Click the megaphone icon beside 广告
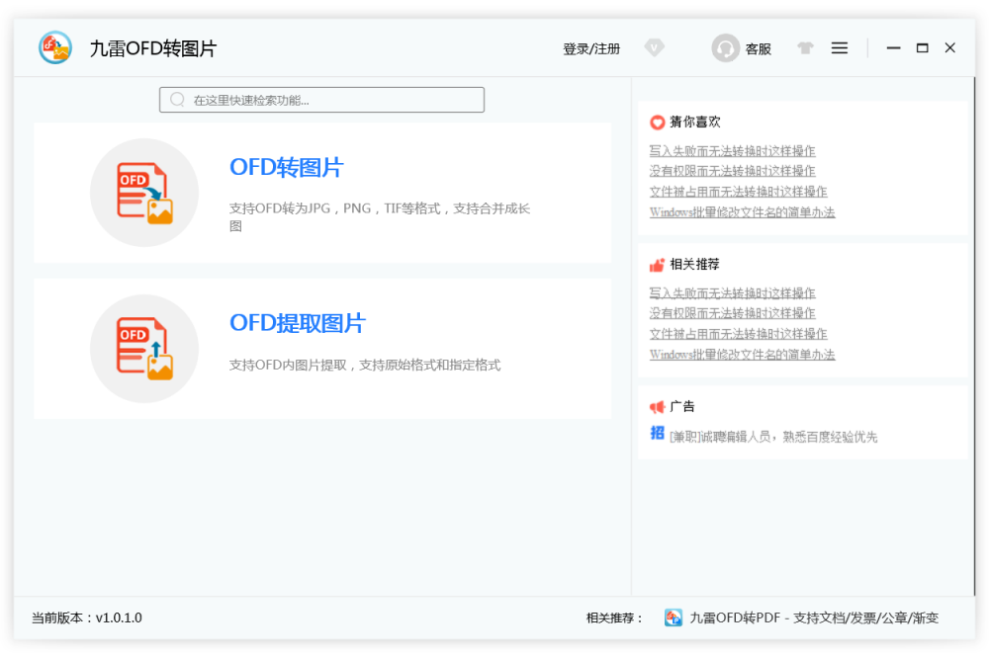Viewport: 989px width, 658px height. pos(657,407)
